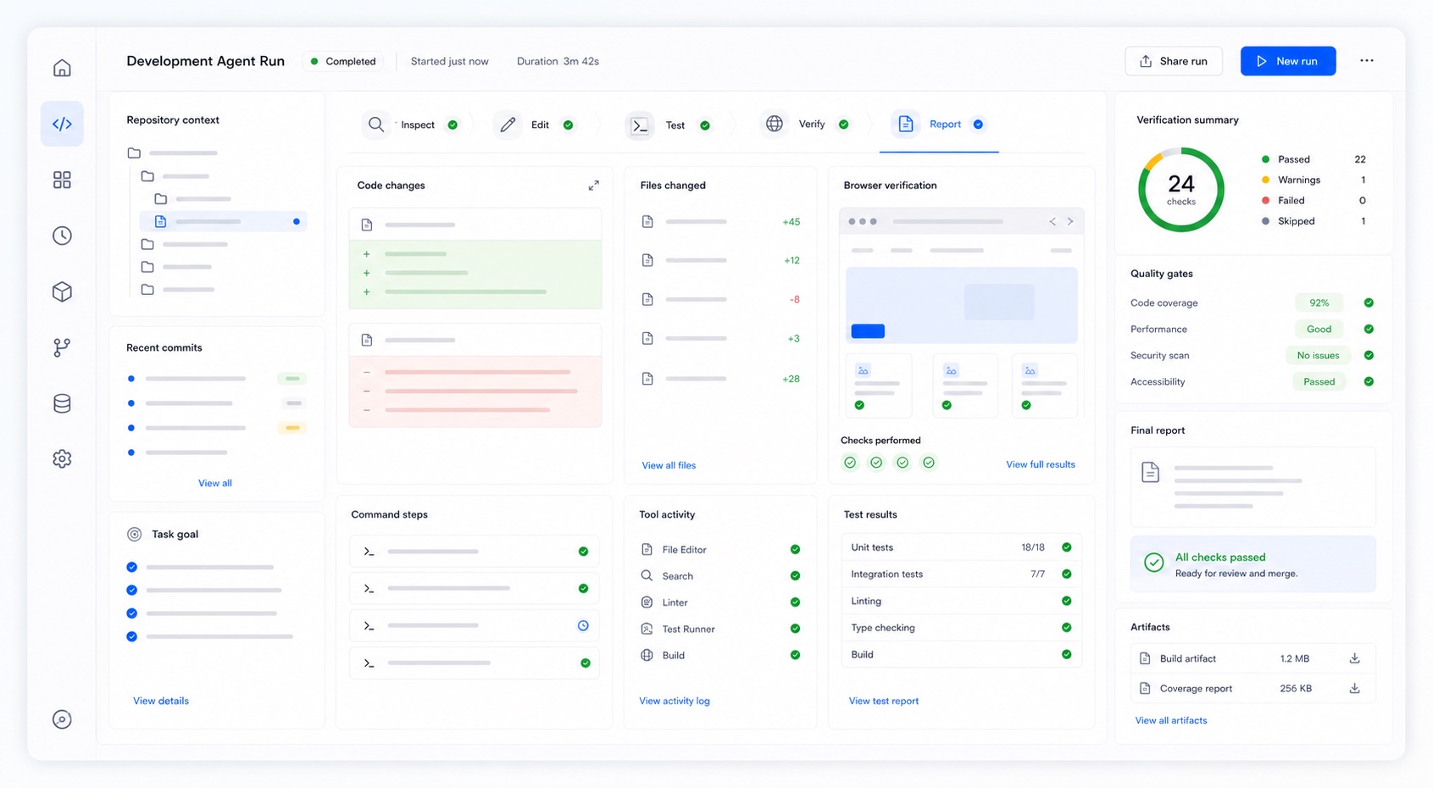The width and height of the screenshot is (1433, 788).
Task: Select the Report step tab
Action: [x=939, y=125]
